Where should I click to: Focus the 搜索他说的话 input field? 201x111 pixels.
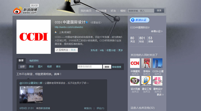[x=90, y=67]
